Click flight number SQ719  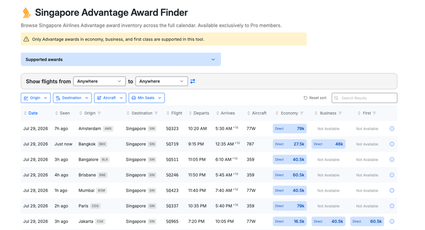point(172,144)
